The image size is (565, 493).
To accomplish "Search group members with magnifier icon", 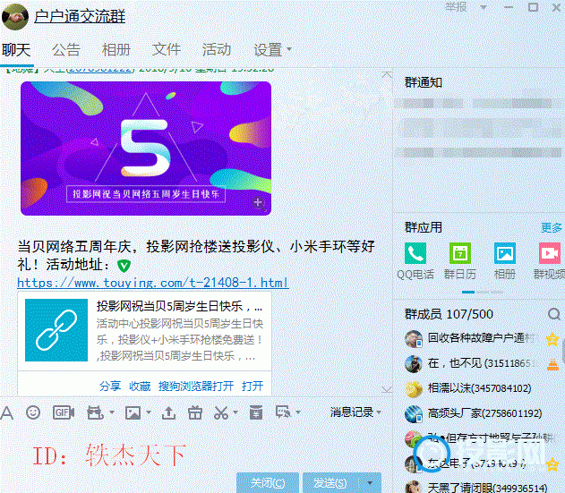I will 554,314.
